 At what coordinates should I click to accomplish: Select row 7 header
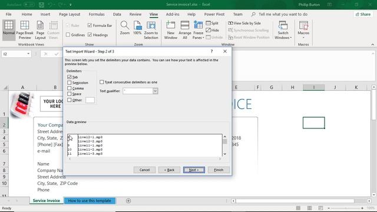(x=4, y=164)
